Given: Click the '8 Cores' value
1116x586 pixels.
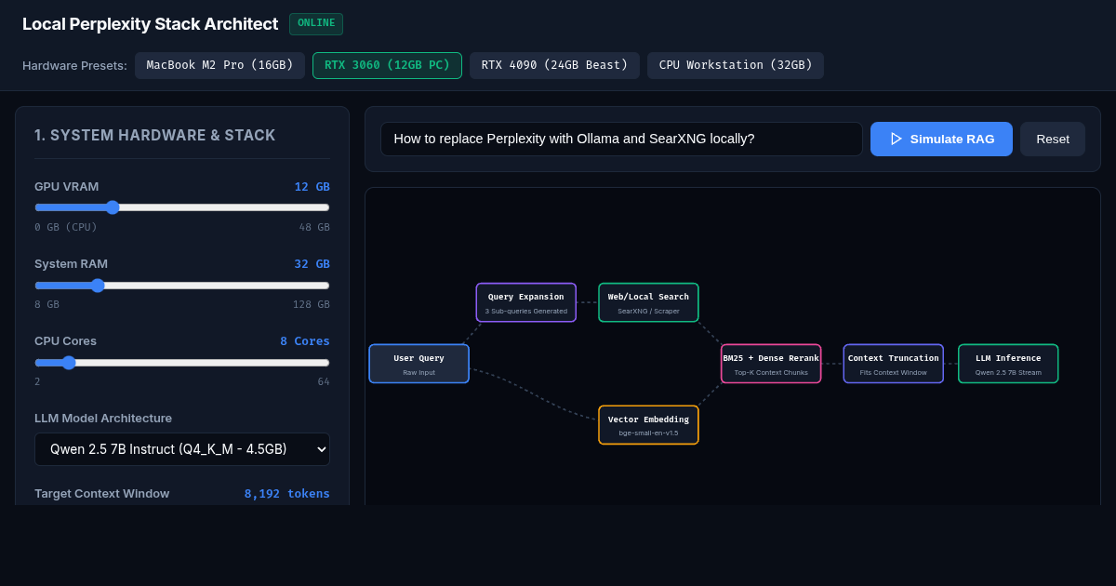Looking at the screenshot, I should click(x=305, y=341).
